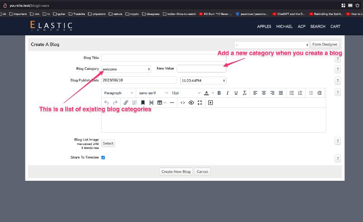
Task: Uncheck the Share To Timeline checkbox
Action: [103, 158]
